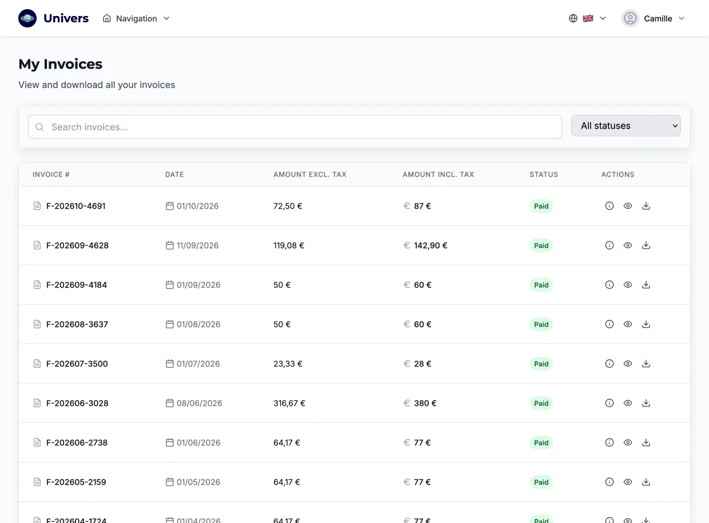Preview invoice F-202609-4628 via eye icon
The height and width of the screenshot is (523, 709).
coord(628,245)
